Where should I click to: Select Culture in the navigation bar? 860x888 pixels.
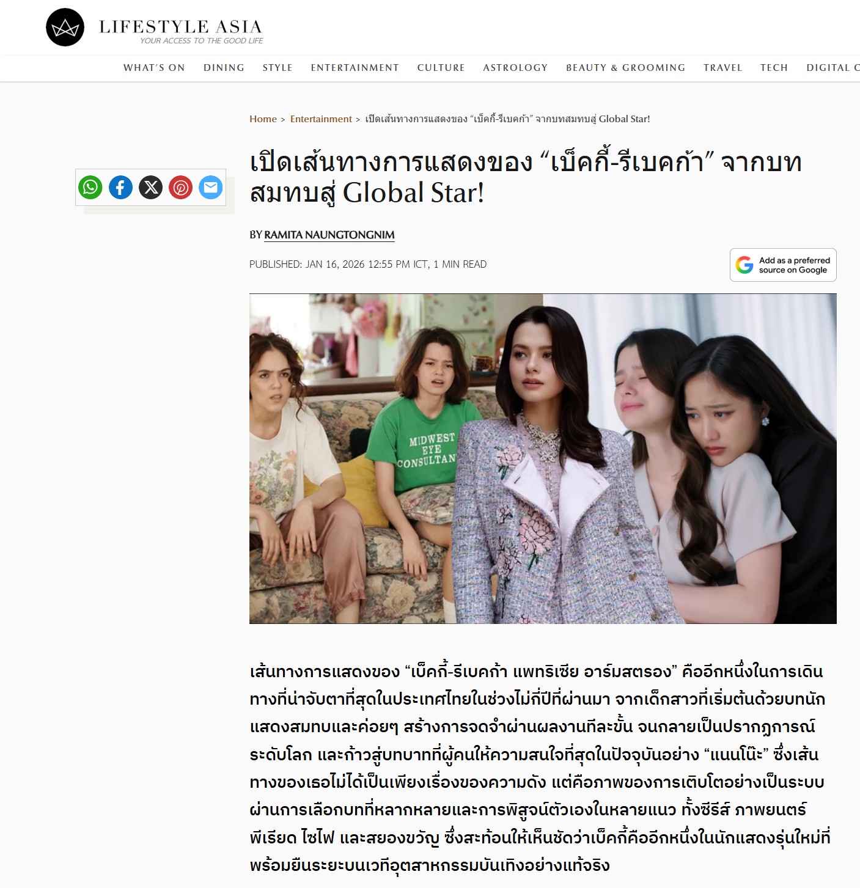pos(441,68)
